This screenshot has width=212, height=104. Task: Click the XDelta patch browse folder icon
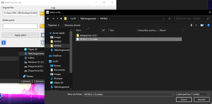pos(42,26)
